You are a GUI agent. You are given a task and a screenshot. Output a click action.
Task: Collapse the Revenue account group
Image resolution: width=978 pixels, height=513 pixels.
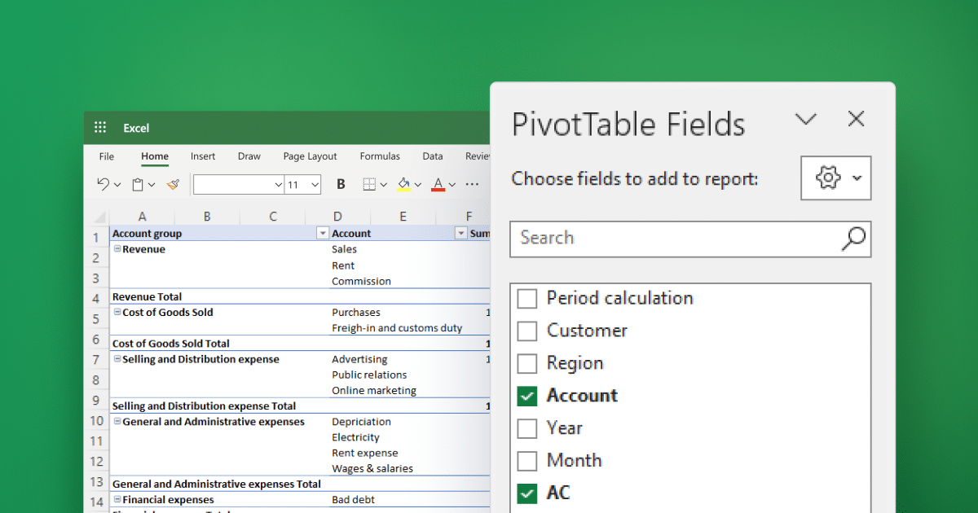117,249
